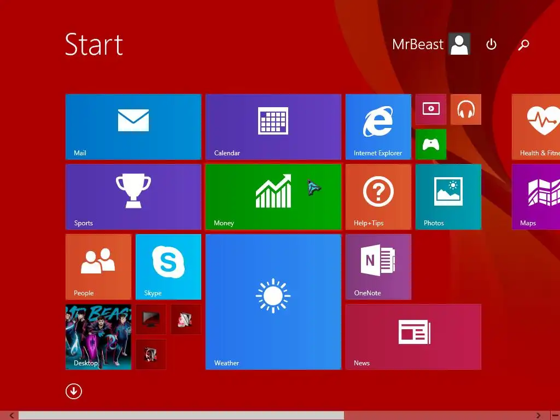Image resolution: width=560 pixels, height=420 pixels.
Task: Click the MrBeast user account picture
Action: [x=459, y=44]
